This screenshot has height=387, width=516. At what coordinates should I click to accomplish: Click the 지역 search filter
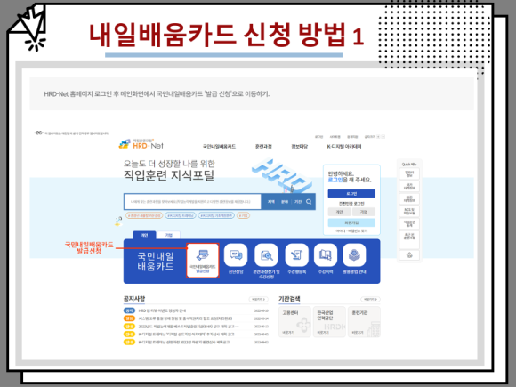pos(271,202)
